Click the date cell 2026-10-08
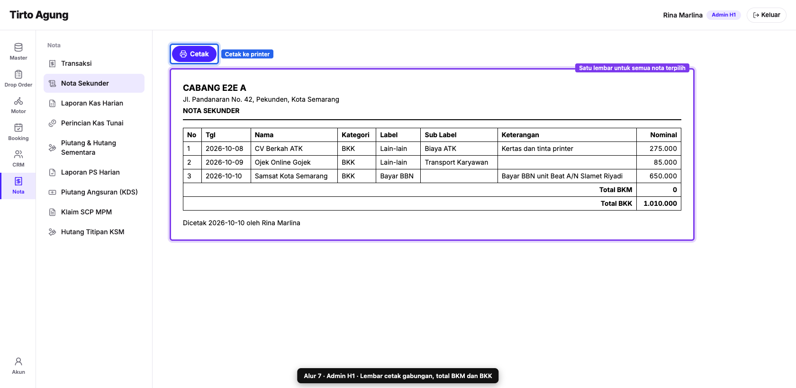 point(226,149)
